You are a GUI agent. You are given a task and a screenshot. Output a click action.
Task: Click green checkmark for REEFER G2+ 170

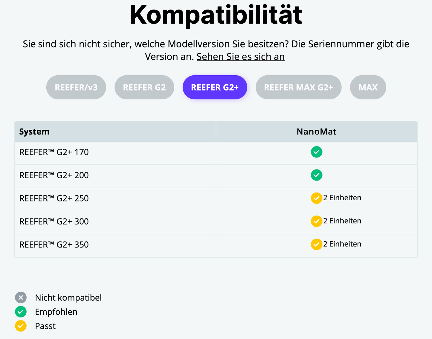coord(316,152)
